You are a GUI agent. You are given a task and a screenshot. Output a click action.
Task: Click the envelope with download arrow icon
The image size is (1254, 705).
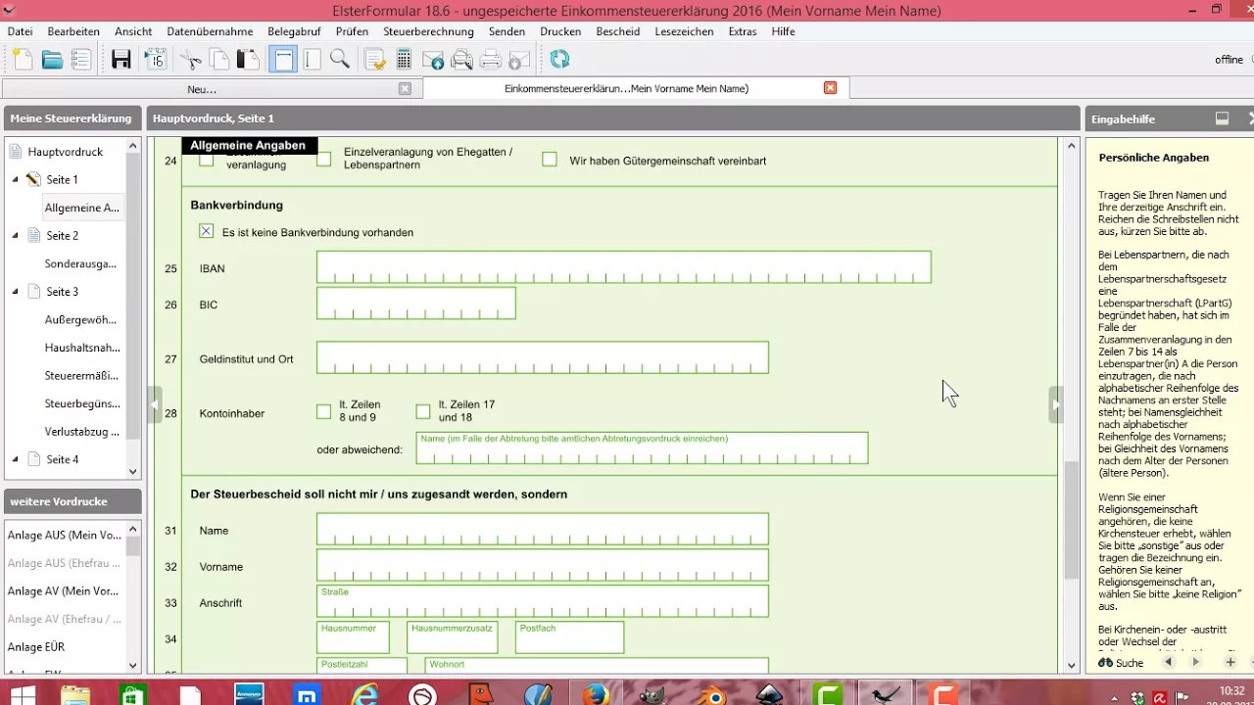[519, 60]
